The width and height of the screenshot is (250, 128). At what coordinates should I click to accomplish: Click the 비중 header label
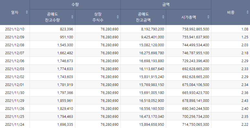pos(231,12)
